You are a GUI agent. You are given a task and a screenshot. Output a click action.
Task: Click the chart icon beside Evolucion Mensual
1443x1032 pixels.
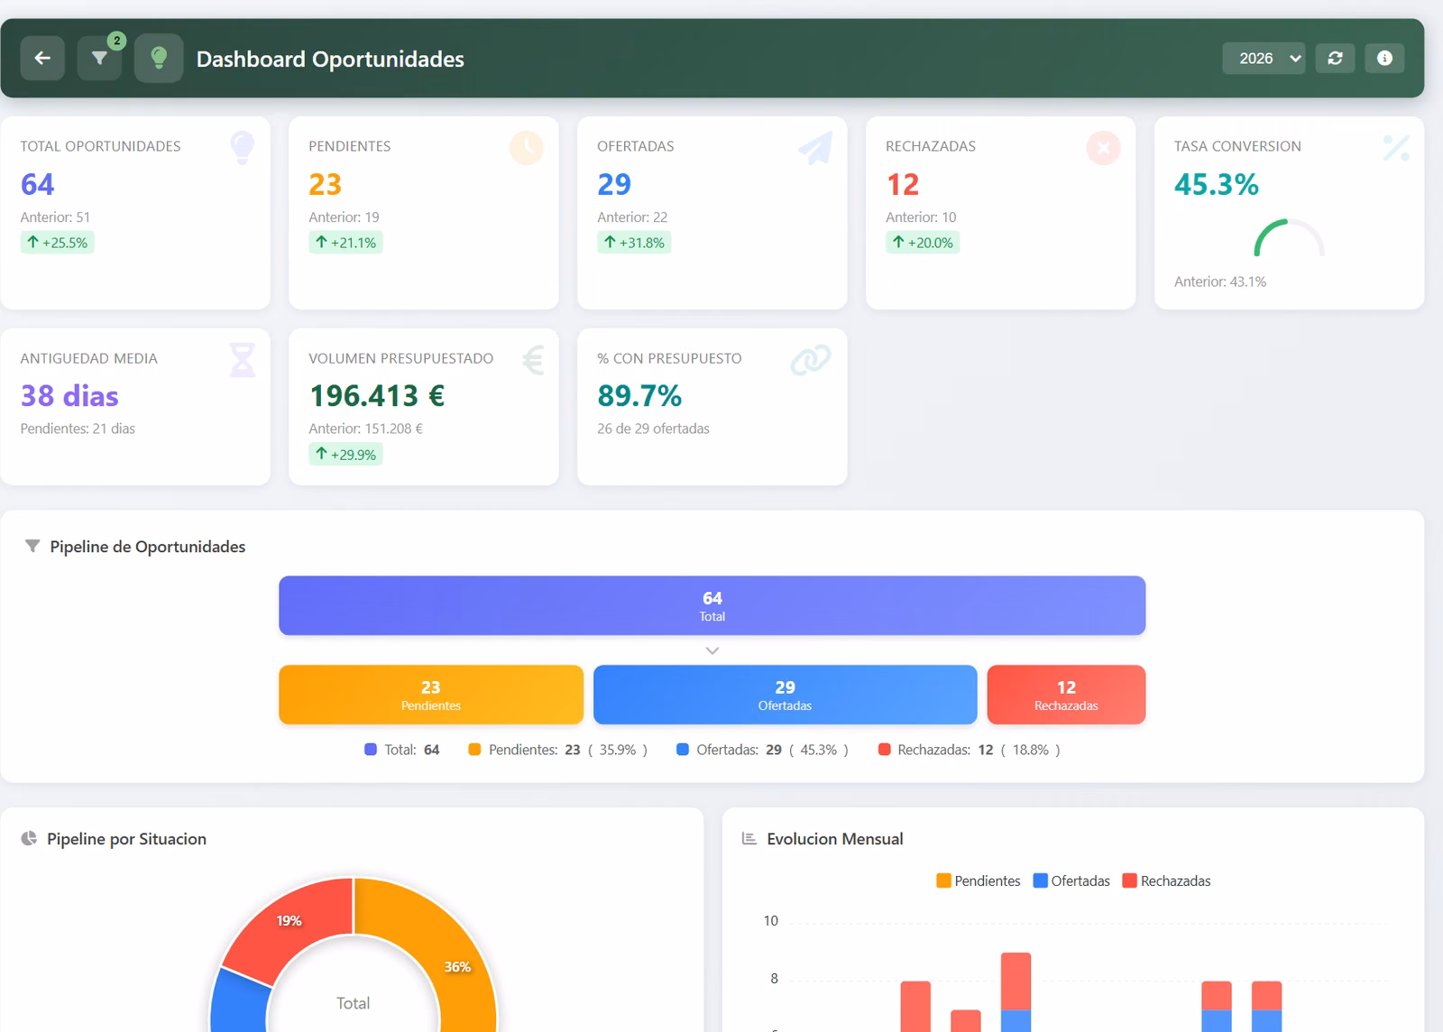coord(749,839)
